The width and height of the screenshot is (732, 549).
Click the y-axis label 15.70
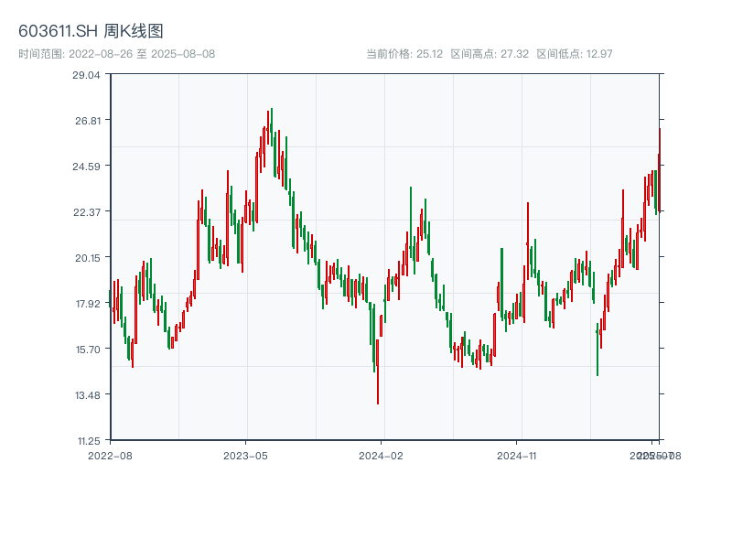88,350
